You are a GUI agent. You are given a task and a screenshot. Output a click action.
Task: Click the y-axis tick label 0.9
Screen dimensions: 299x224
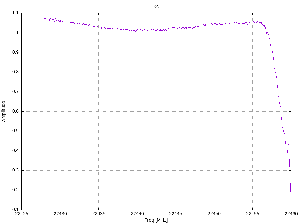tap(15, 52)
